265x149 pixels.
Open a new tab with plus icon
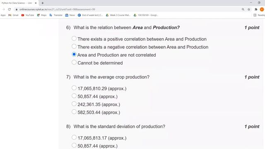[x=43, y=3]
